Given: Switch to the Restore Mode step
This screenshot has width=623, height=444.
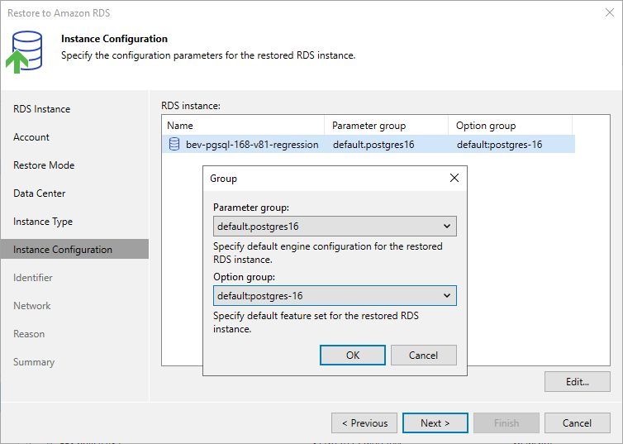Looking at the screenshot, I should point(44,165).
